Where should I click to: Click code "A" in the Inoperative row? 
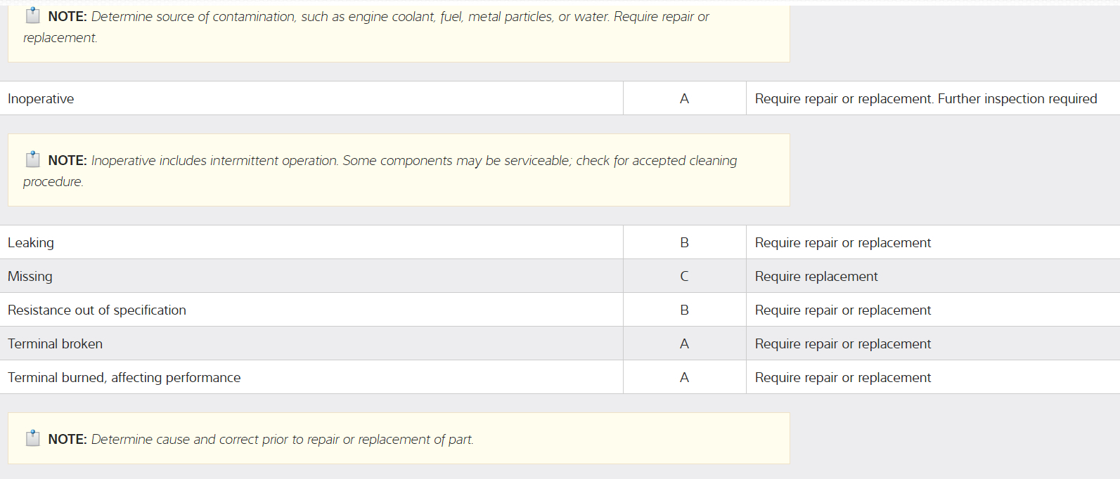click(x=684, y=99)
